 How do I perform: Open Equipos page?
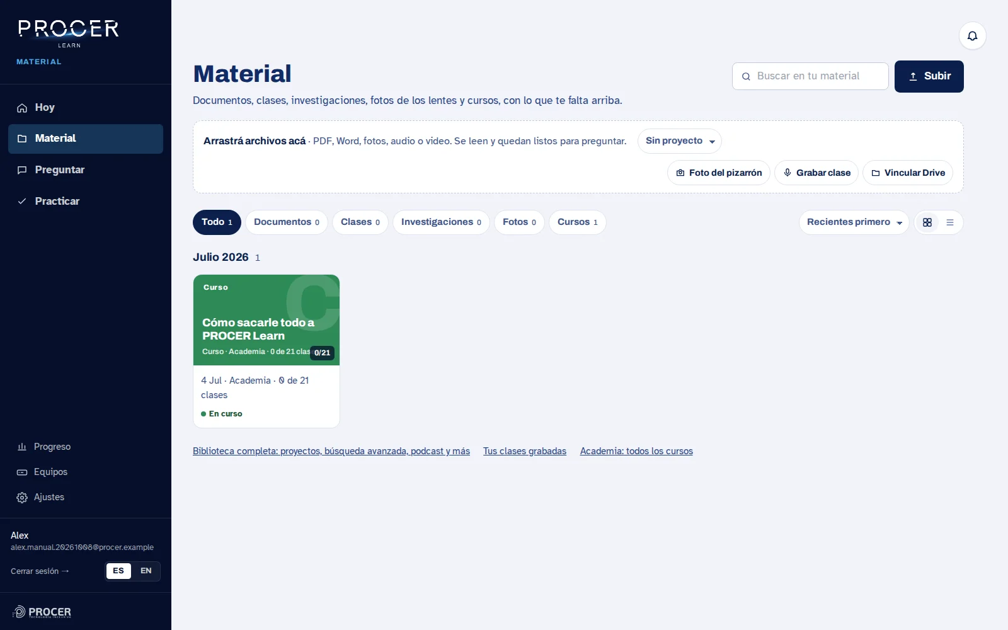[86, 472]
